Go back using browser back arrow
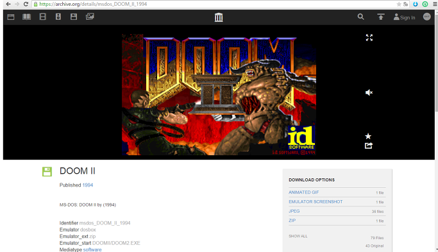 8,4
